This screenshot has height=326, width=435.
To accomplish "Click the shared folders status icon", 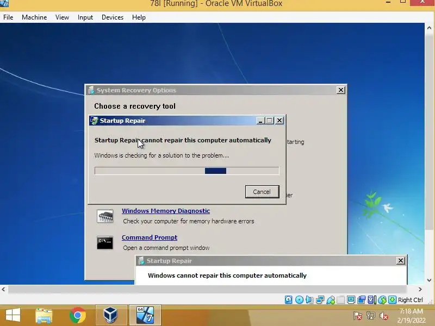I will (341, 300).
